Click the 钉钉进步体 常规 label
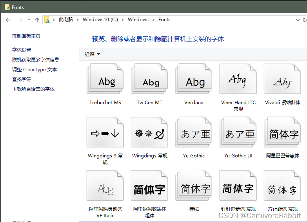Image resolution: width=307 pixels, height=222 pixels. tap(238, 209)
